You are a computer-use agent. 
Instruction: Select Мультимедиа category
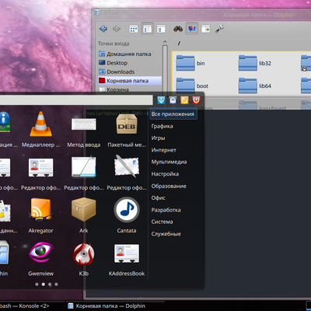click(169, 162)
